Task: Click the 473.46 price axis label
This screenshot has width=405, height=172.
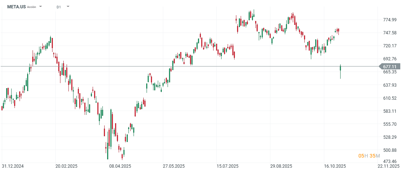Action: point(389,161)
